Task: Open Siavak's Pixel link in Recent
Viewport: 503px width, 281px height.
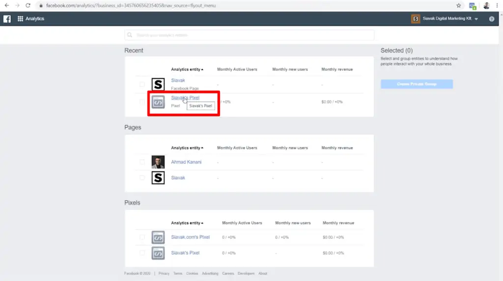Action: 185,98
